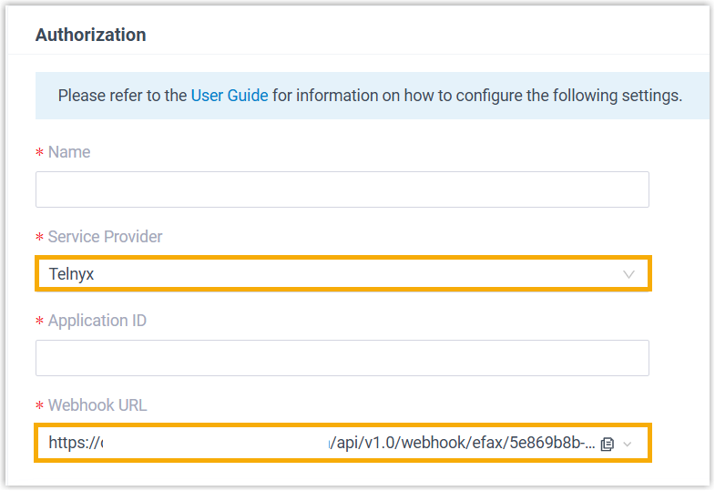Click the https:// prefix of the webhook
Viewport: 715px width, 491px height.
click(74, 443)
